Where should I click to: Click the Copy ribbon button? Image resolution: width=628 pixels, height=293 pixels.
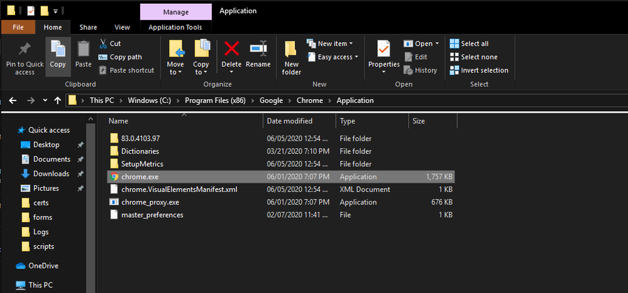coord(58,56)
